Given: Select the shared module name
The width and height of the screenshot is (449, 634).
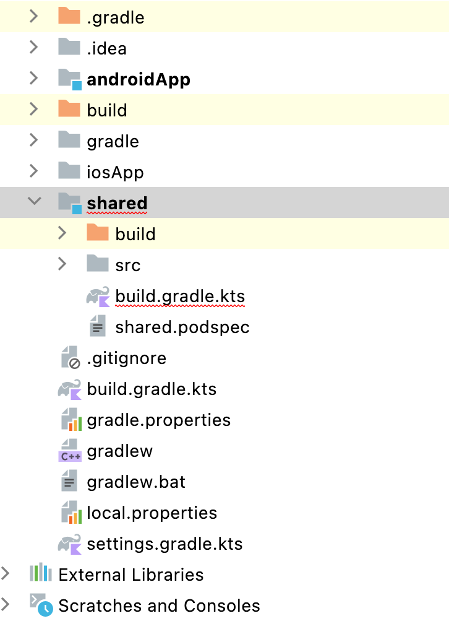Looking at the screenshot, I should (x=117, y=203).
